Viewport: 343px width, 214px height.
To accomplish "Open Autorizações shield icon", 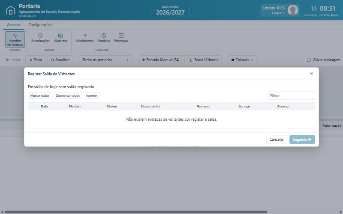I will (40, 36).
